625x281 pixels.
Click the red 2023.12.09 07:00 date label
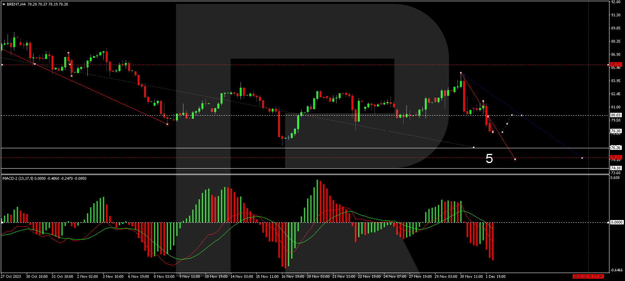click(x=588, y=276)
